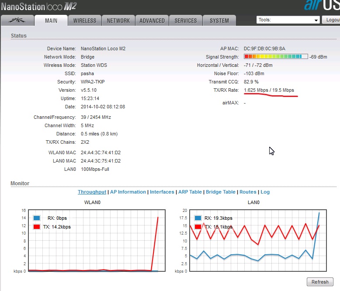This screenshot has width=340, height=291.
Task: Open the WIRELESS tab
Action: [x=85, y=21]
